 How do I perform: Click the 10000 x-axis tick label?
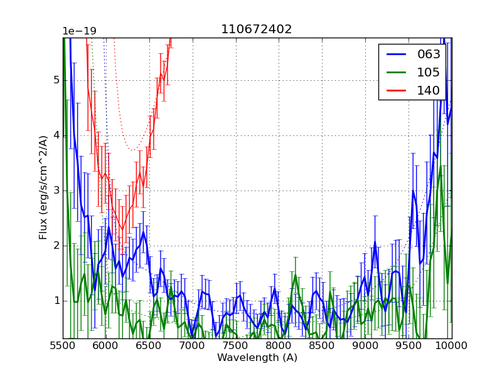click(x=452, y=345)
